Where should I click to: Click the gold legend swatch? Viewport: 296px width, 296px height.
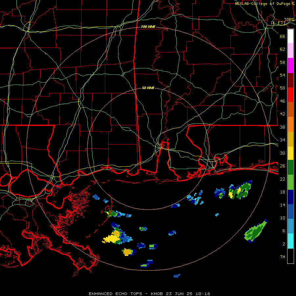290,139
